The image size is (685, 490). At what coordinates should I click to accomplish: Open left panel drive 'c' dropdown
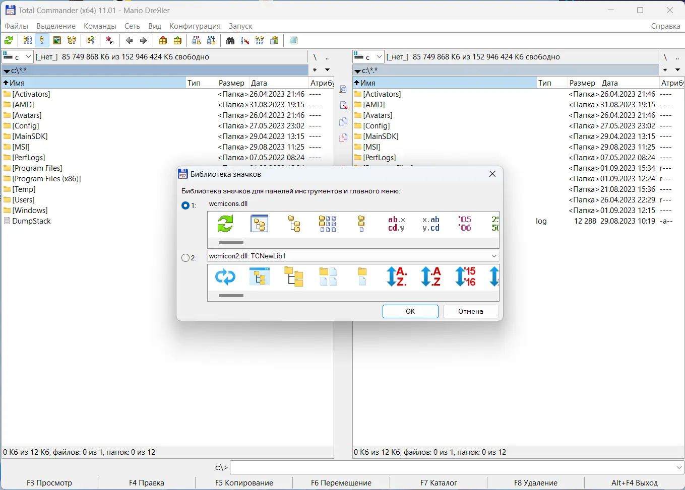click(17, 57)
